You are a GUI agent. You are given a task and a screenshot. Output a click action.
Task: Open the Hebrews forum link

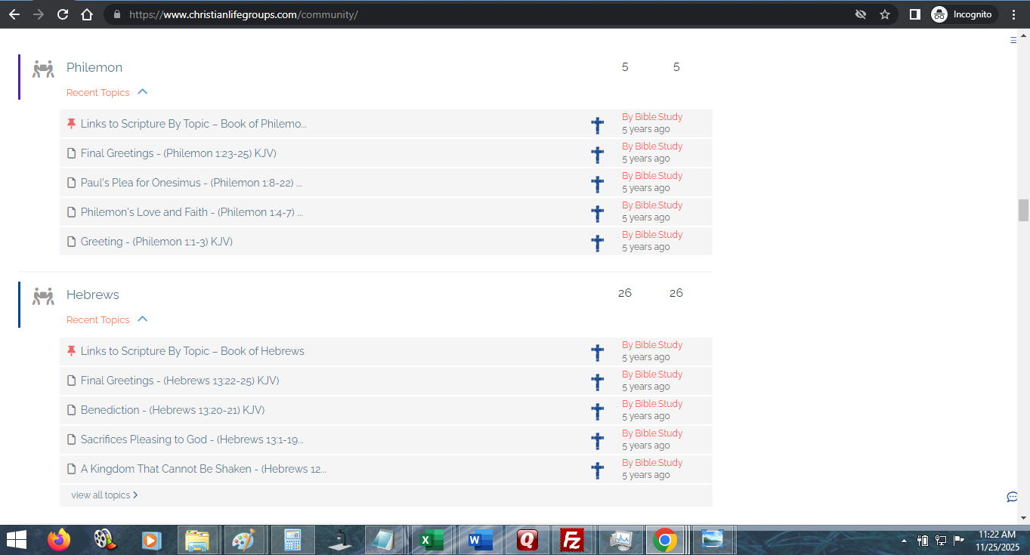[93, 294]
